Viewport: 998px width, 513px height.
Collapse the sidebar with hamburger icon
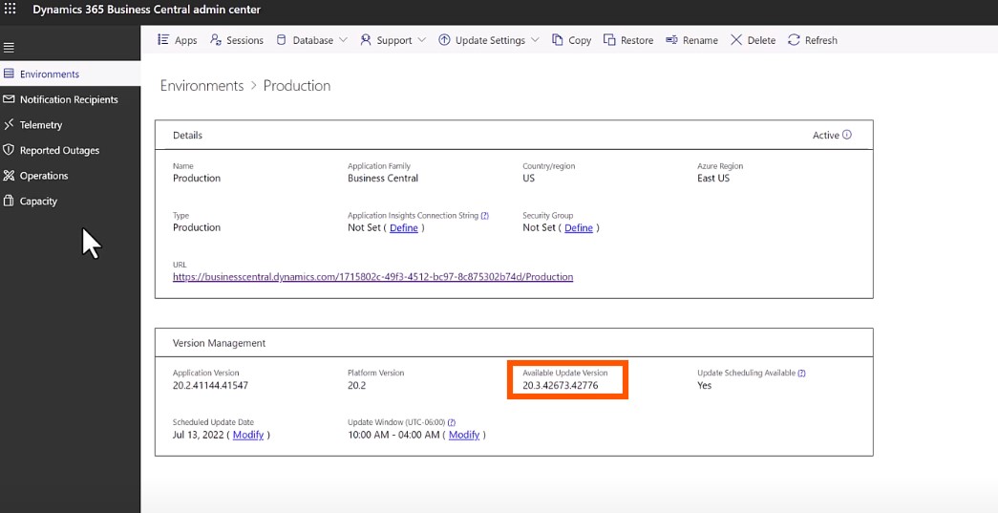point(10,47)
